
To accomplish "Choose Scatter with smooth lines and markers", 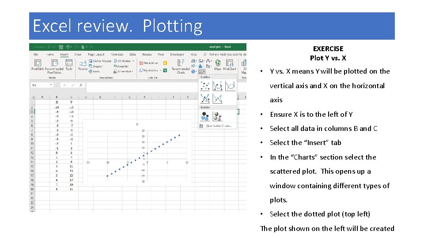I will click(217, 86).
